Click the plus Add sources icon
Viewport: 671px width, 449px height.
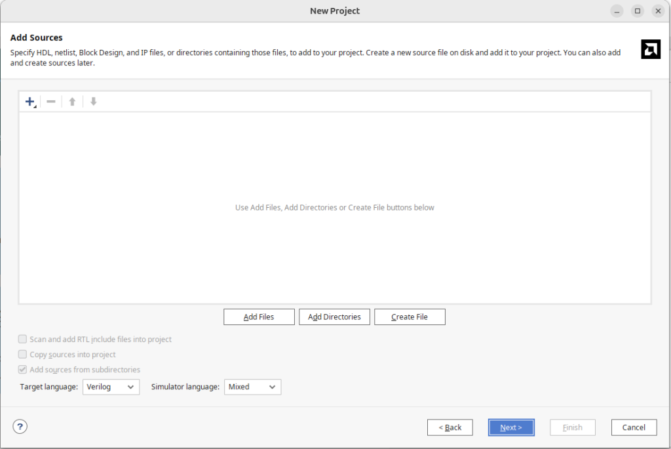29,102
